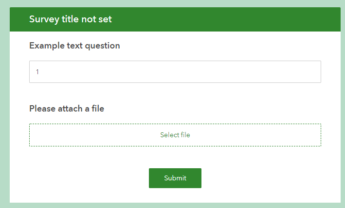This screenshot has width=345, height=208.
Task: Click the 'Example text question' label
Action: pyautogui.click(x=74, y=46)
